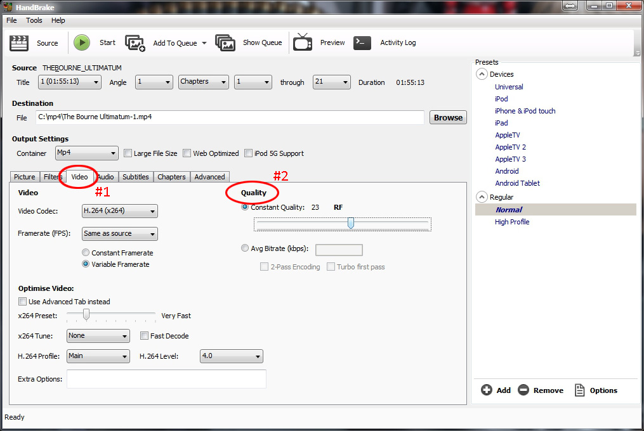Select the Universal preset
Viewport: 644px width, 431px height.
click(509, 87)
